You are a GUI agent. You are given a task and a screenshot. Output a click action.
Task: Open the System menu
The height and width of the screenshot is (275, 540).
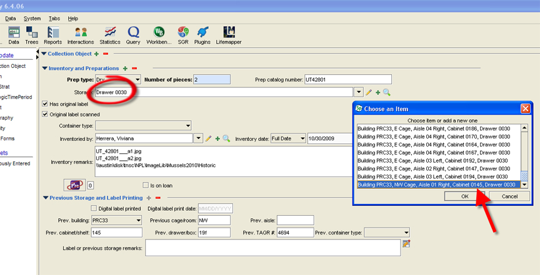point(32,19)
